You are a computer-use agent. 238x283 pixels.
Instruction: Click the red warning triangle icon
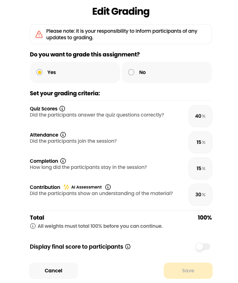point(39,34)
